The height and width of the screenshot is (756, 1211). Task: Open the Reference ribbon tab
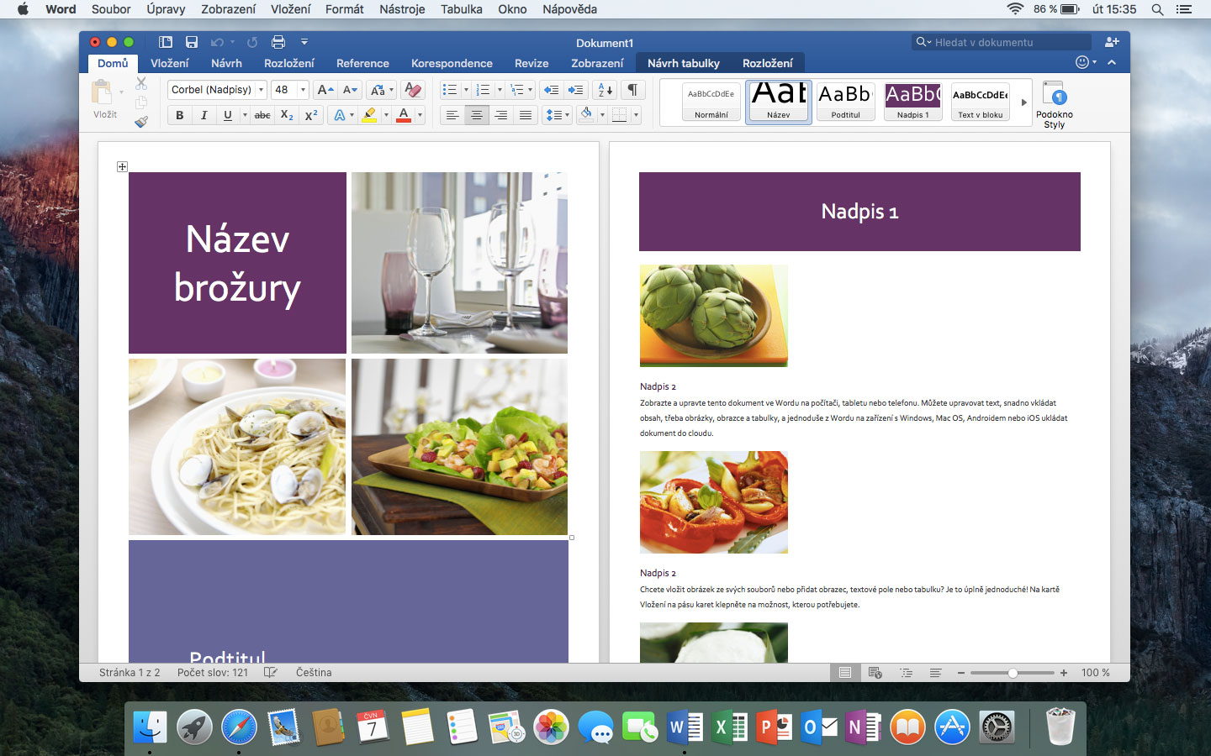(x=362, y=63)
